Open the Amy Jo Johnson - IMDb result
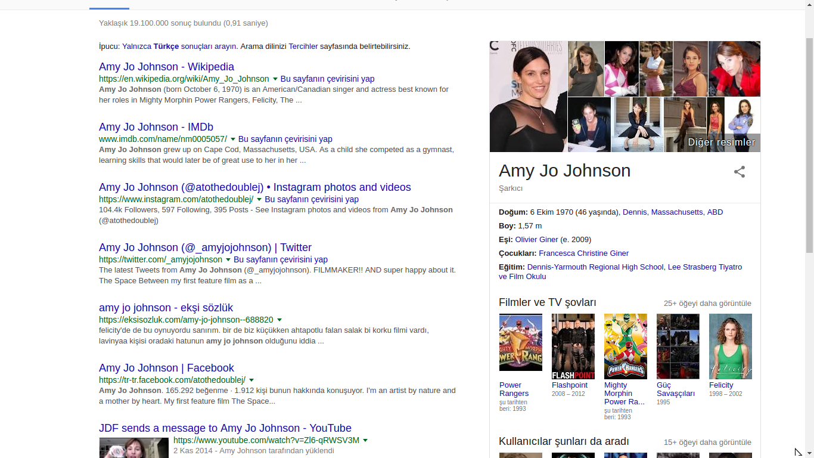814x458 pixels. [x=156, y=127]
